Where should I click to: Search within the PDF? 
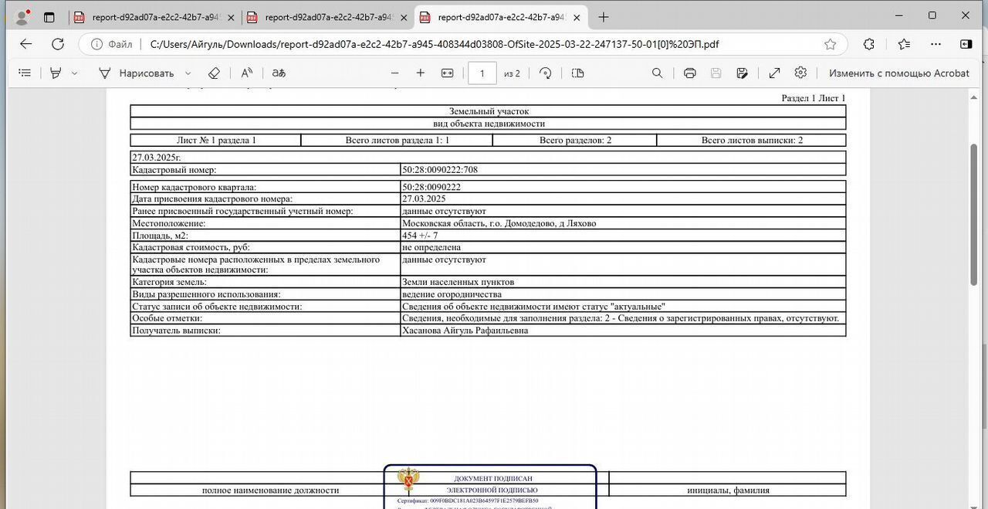(x=657, y=73)
